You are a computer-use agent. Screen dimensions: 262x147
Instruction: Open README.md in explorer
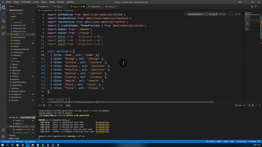click(x=16, y=97)
